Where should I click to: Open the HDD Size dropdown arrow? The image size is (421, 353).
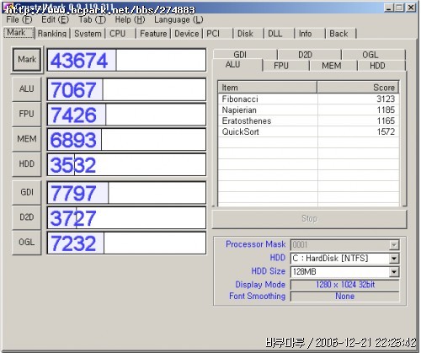[394, 271]
